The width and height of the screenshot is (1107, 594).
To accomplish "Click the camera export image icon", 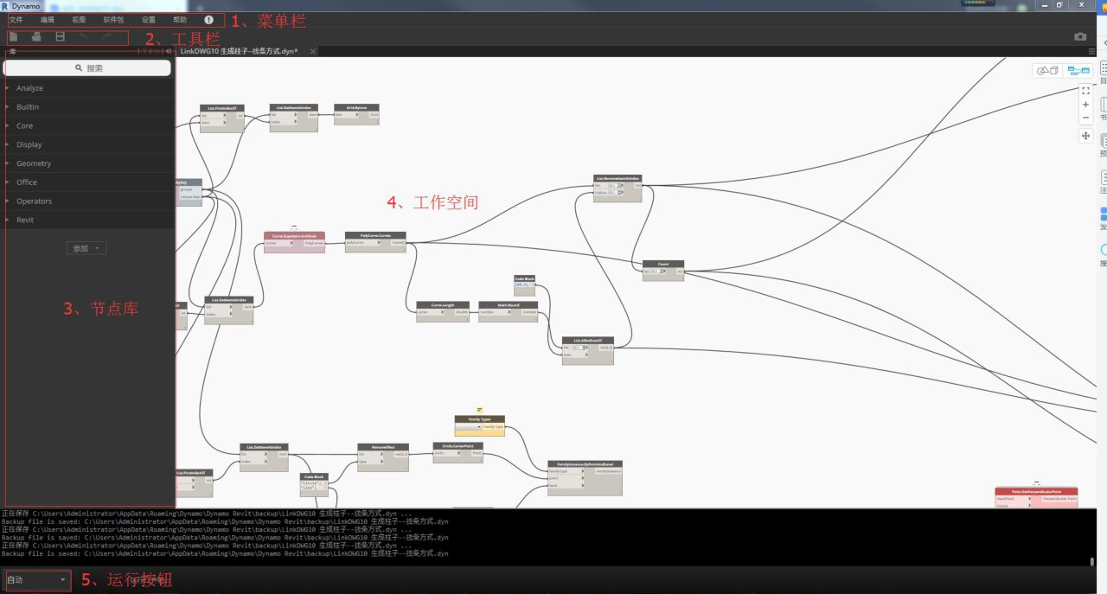I will pyautogui.click(x=1080, y=37).
